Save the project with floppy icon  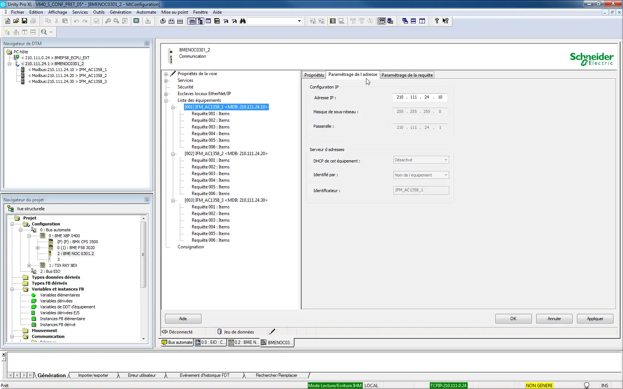[24, 21]
